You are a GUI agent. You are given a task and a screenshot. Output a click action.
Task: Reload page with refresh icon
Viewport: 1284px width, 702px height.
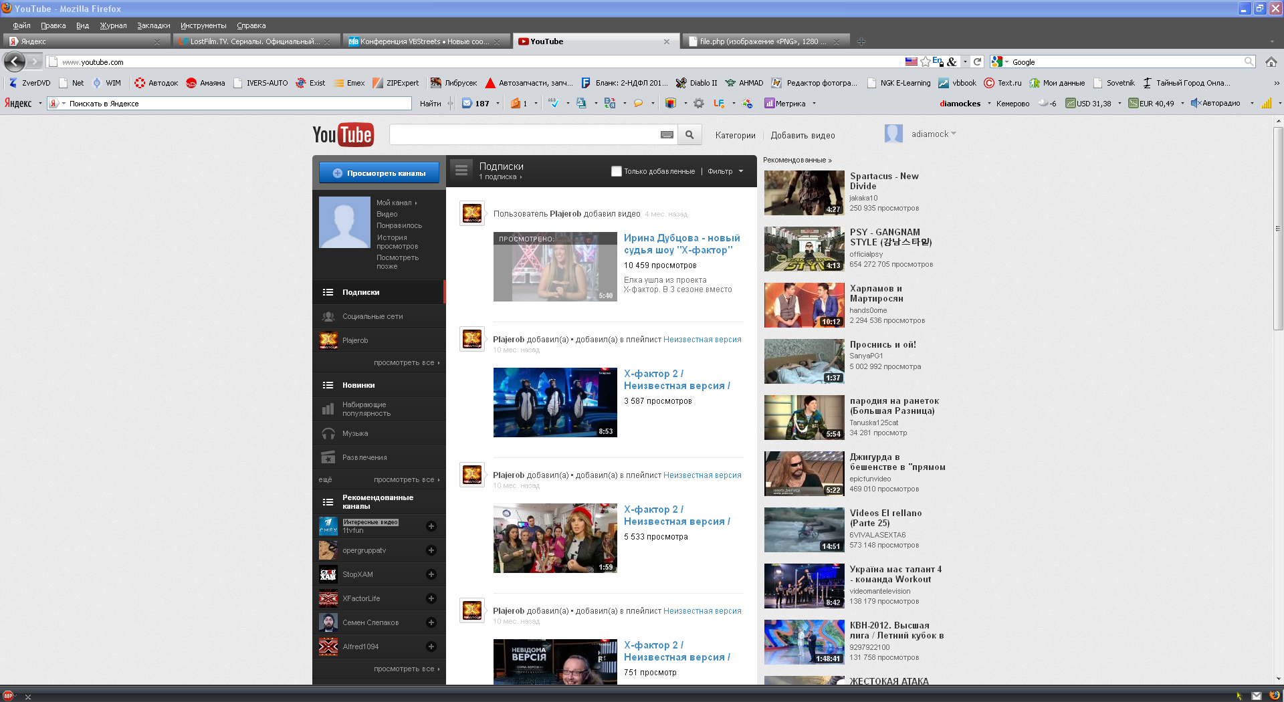pos(977,62)
